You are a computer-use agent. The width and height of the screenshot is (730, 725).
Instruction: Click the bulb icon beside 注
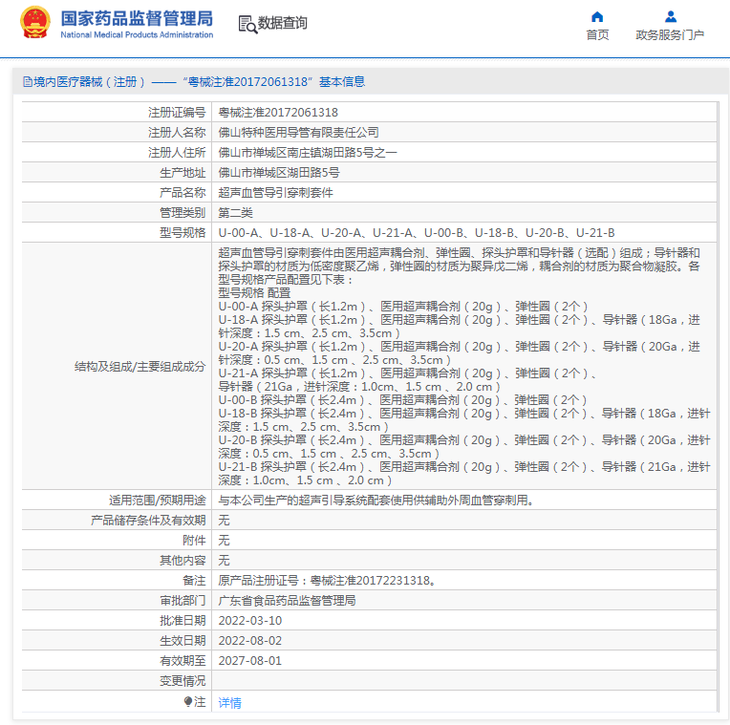(x=188, y=701)
